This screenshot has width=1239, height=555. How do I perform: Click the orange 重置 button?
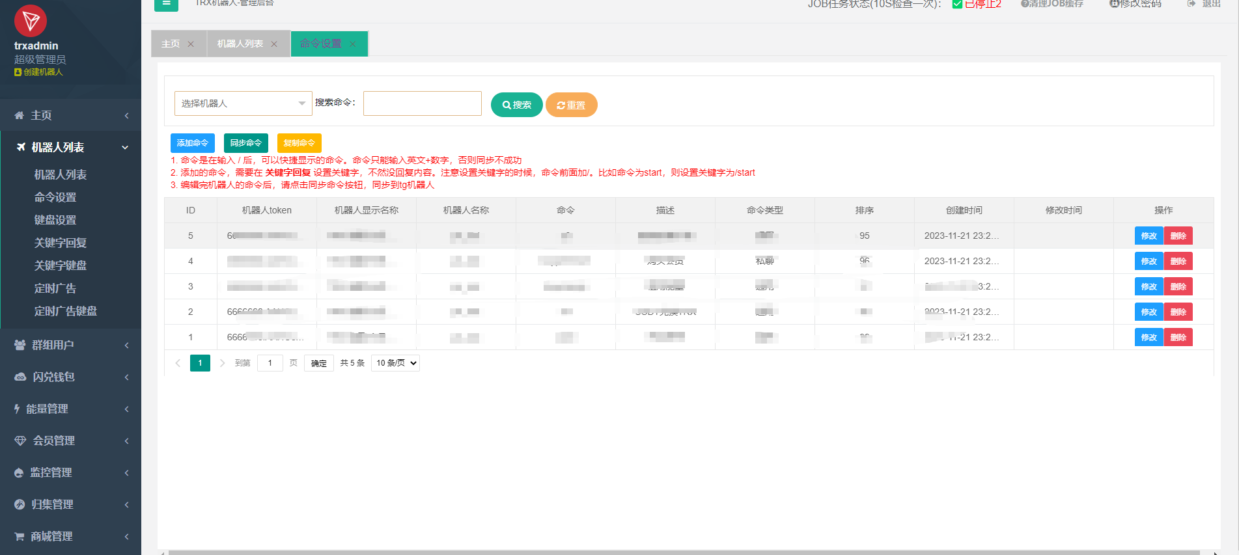[571, 105]
